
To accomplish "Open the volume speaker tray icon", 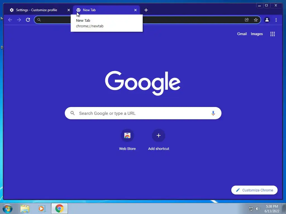I will click(258, 209).
